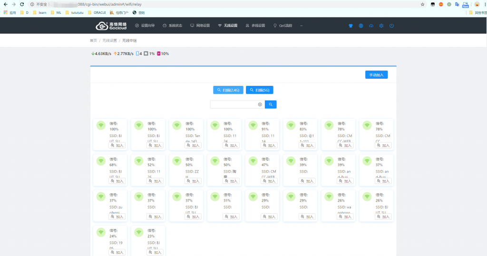Join the network with 83% signal
Screen dimensions: 487x256
(x=307, y=145)
